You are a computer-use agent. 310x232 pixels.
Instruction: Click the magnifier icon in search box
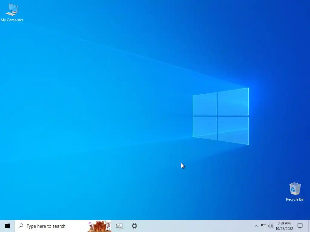coord(21,226)
